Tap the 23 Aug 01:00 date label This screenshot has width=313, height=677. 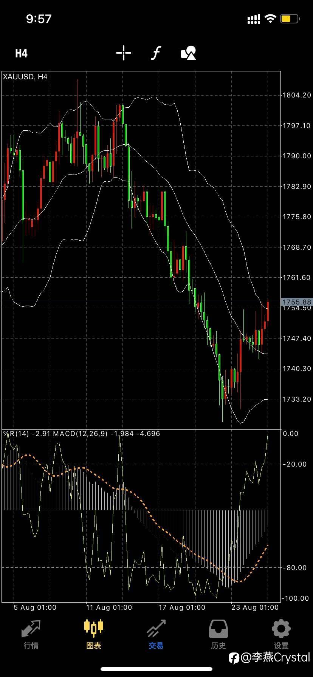(x=255, y=607)
